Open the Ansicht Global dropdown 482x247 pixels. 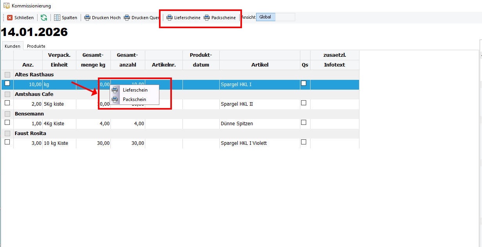(x=276, y=17)
